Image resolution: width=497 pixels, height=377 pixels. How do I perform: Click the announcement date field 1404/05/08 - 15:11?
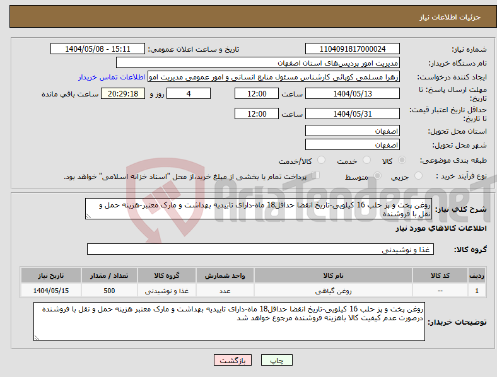[98, 49]
